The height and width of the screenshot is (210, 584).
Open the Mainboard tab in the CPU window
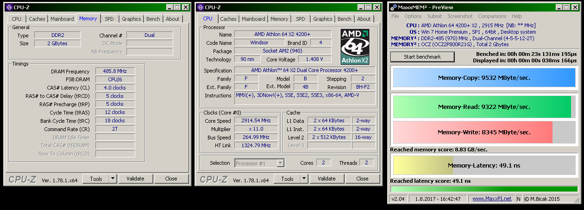253,19
